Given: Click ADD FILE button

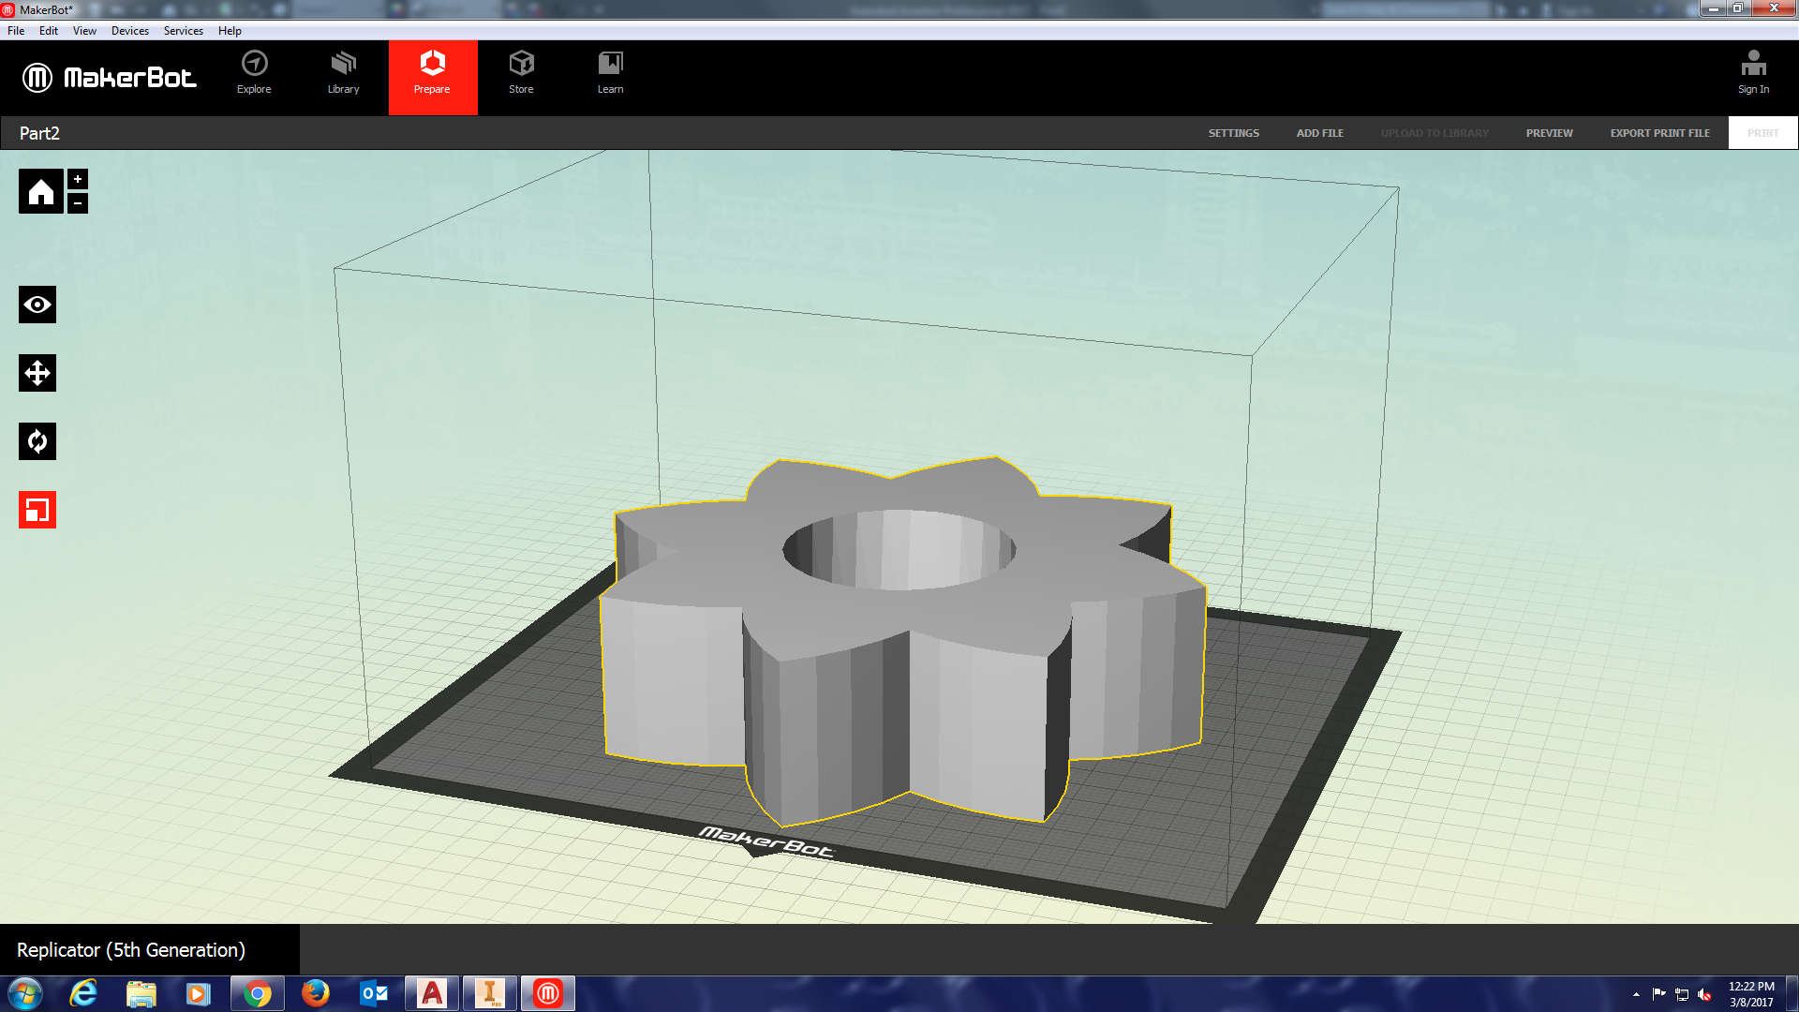Looking at the screenshot, I should pos(1319,133).
